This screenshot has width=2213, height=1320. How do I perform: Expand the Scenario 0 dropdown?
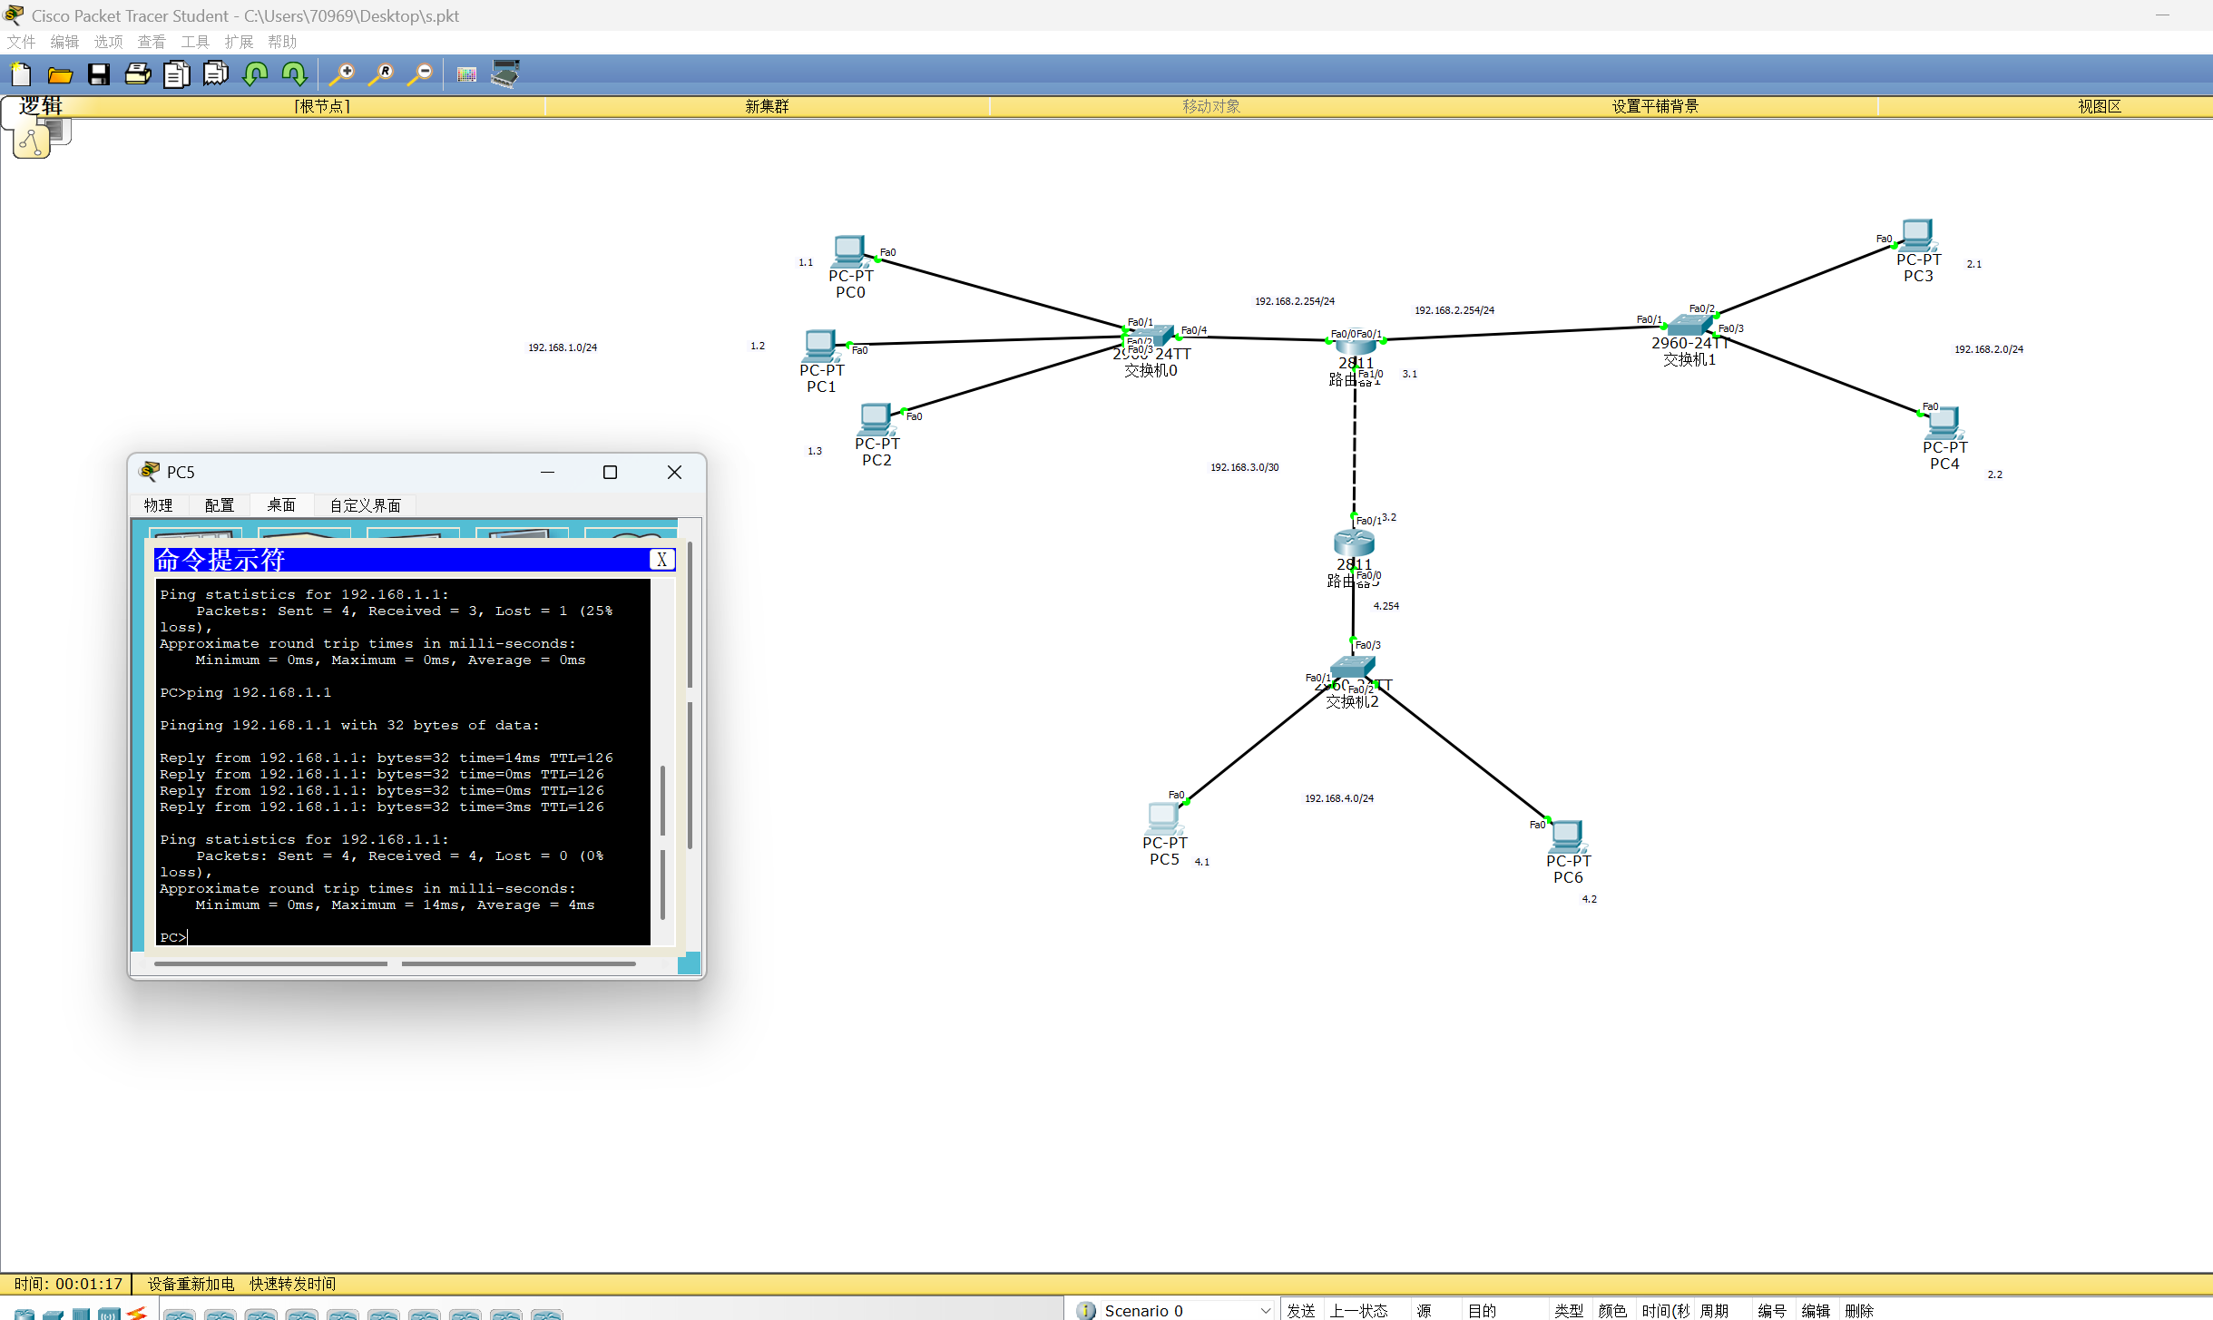click(x=1265, y=1310)
